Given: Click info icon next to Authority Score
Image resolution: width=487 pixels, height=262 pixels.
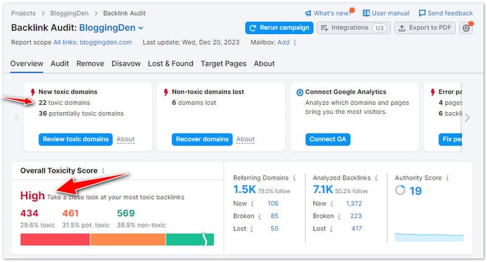Looking at the screenshot, I should click(x=447, y=178).
